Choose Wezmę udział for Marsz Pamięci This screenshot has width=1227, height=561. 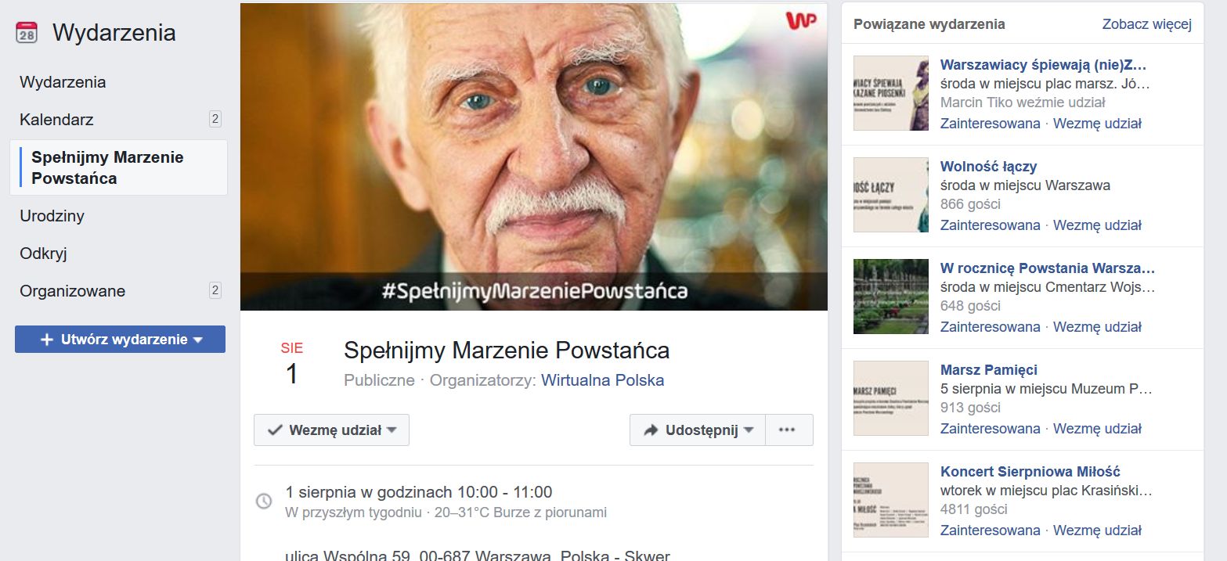[1097, 429]
